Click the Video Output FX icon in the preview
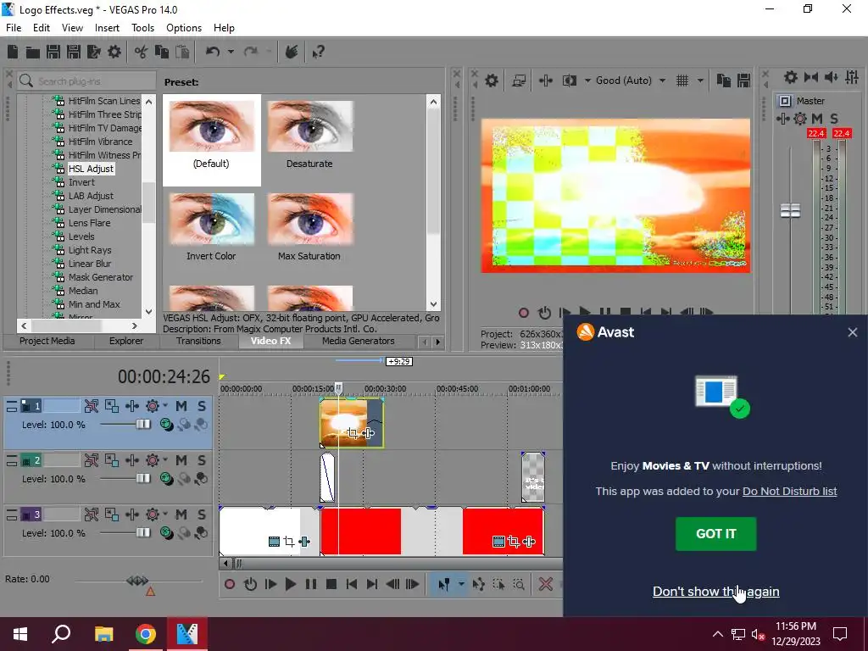Viewport: 868px width, 651px height. [x=546, y=81]
